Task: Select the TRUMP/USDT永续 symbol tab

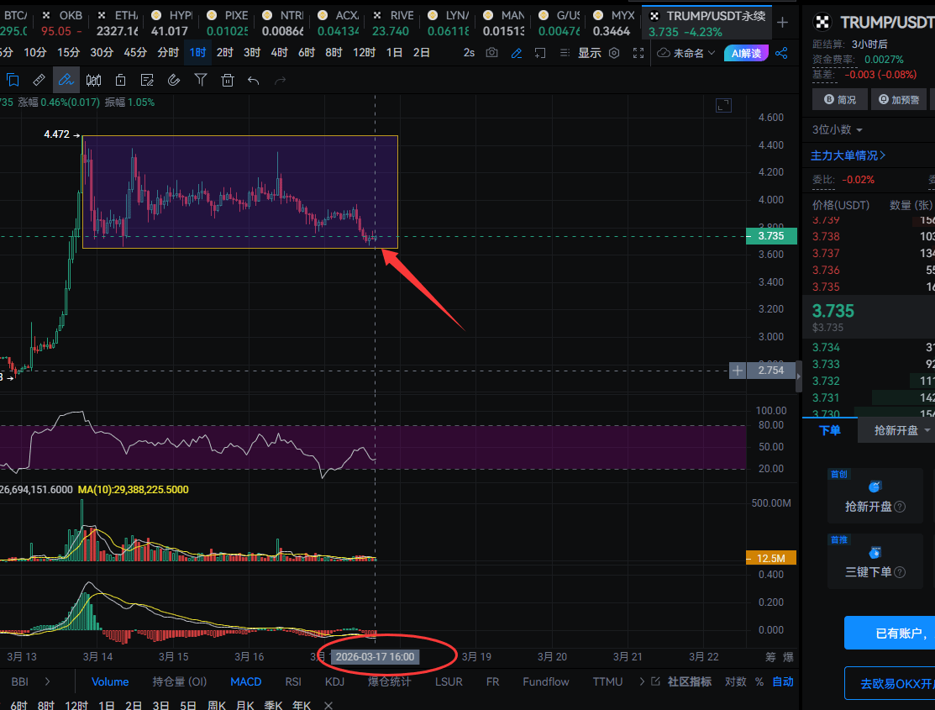Action: tap(707, 23)
